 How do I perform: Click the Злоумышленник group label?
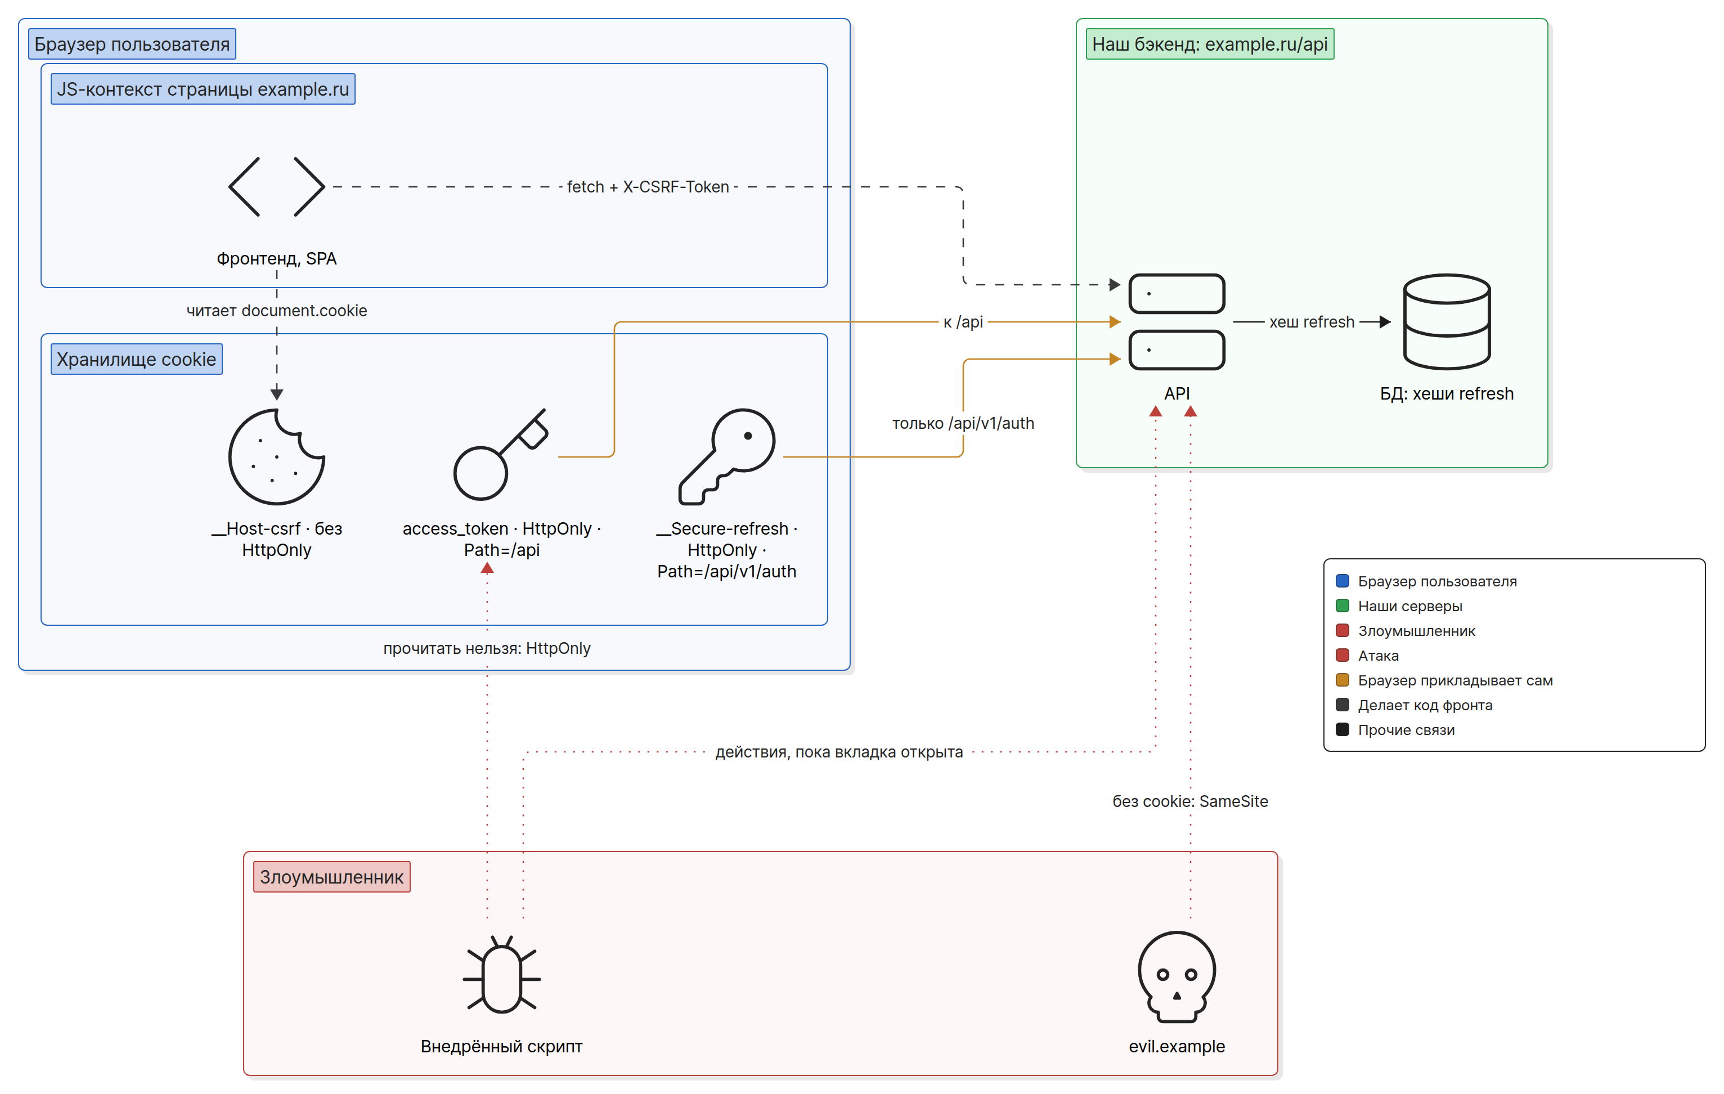click(332, 877)
